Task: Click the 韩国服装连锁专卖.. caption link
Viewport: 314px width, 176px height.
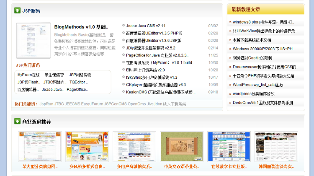Action: [276, 167]
